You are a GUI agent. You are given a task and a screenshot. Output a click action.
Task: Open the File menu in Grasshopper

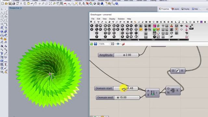[x=93, y=19]
